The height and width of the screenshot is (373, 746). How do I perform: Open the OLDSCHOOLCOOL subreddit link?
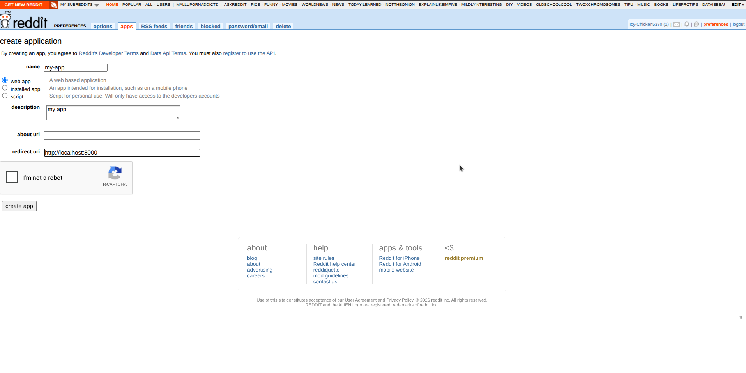coord(554,5)
